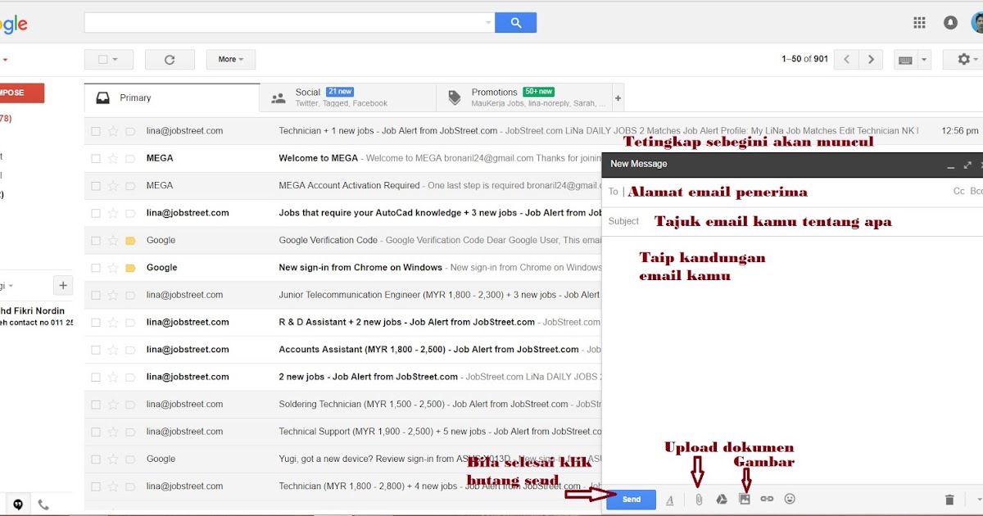Attach a file using the paperclip icon

point(698,499)
